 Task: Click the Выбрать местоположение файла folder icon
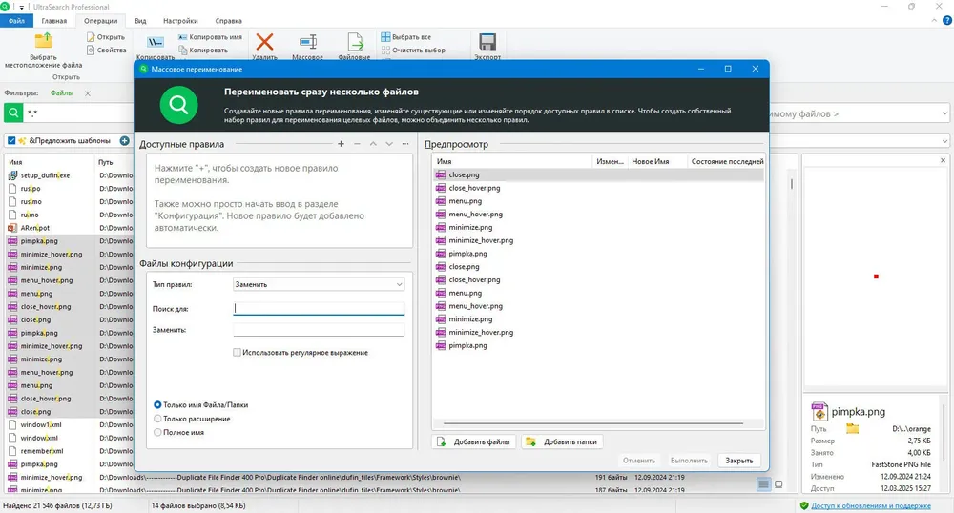[43, 41]
